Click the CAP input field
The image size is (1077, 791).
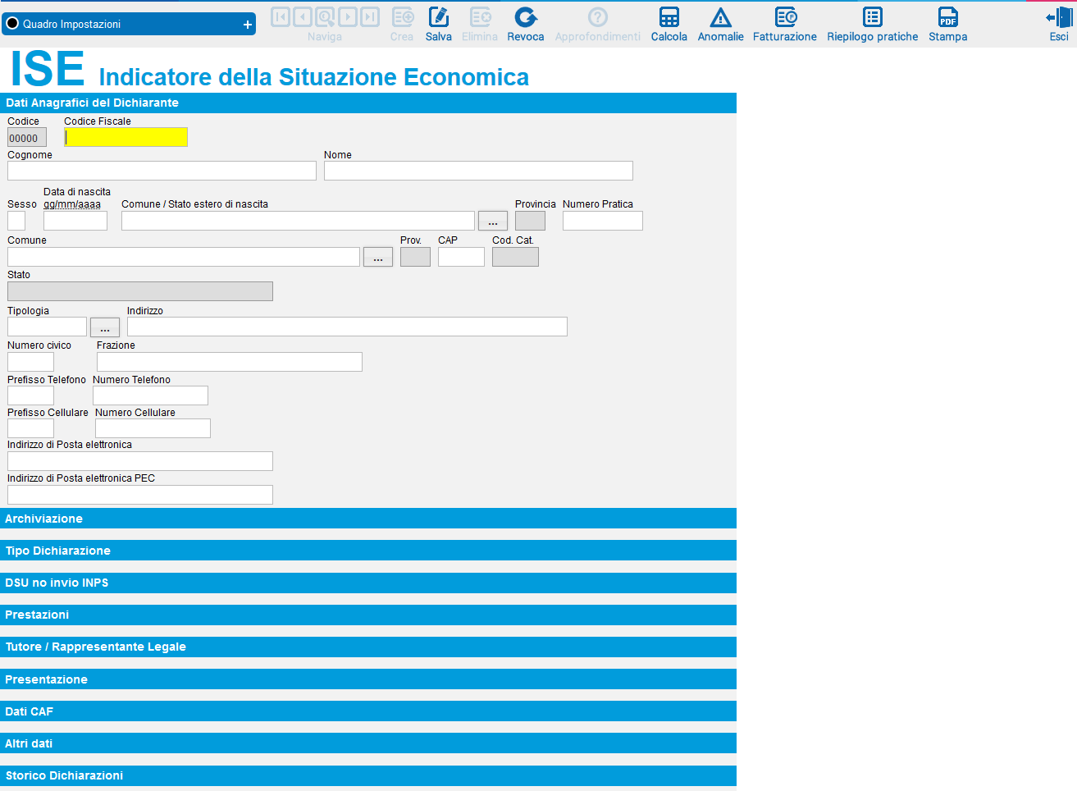(x=461, y=257)
